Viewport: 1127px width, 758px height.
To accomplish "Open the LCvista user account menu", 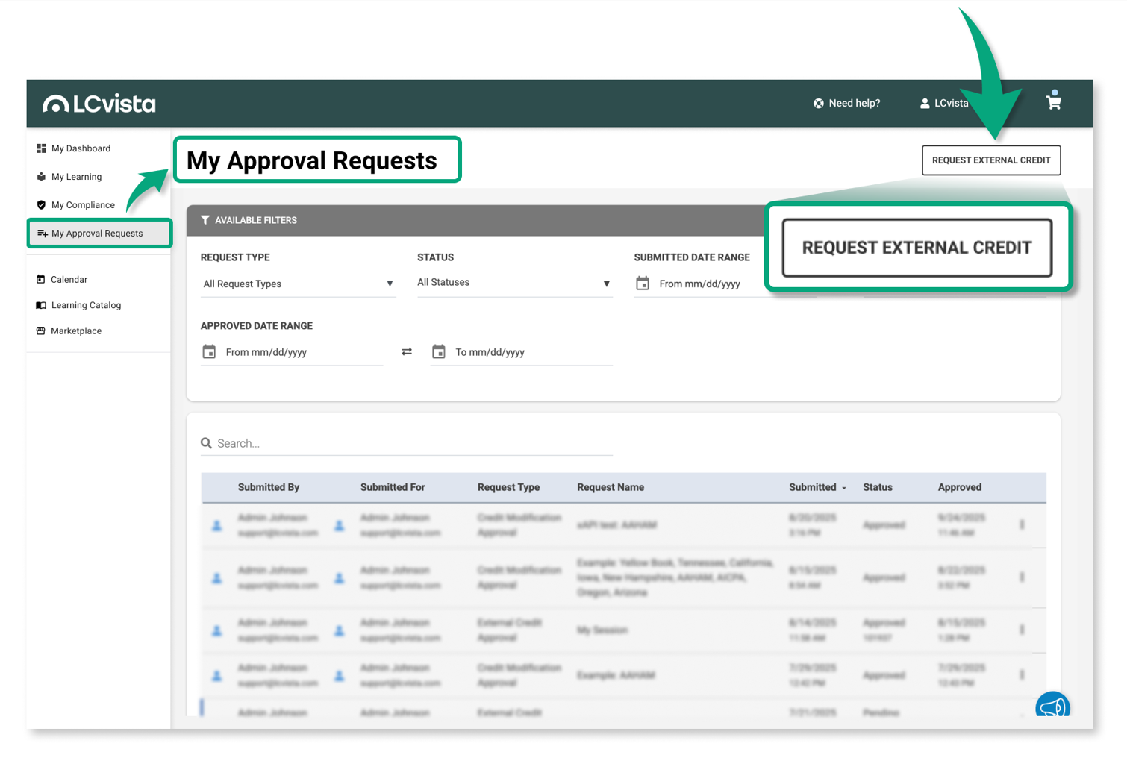I will [944, 104].
